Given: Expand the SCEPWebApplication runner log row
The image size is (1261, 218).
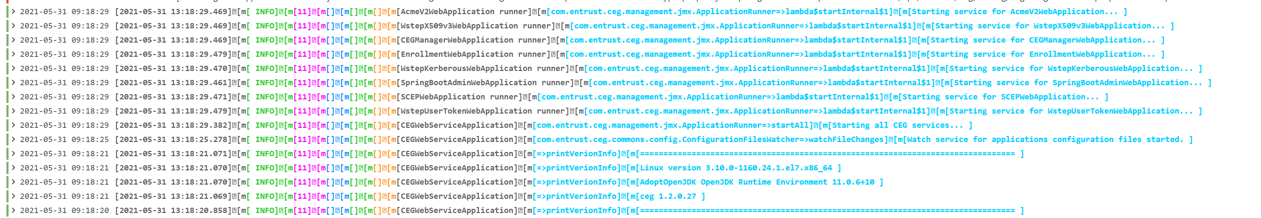Looking at the screenshot, I should tap(14, 97).
